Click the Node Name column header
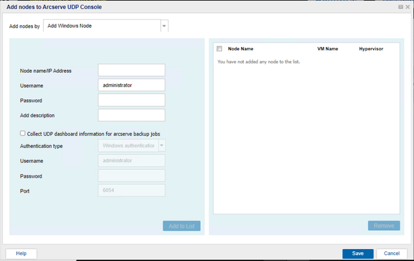This screenshot has width=414, height=261. [x=241, y=49]
